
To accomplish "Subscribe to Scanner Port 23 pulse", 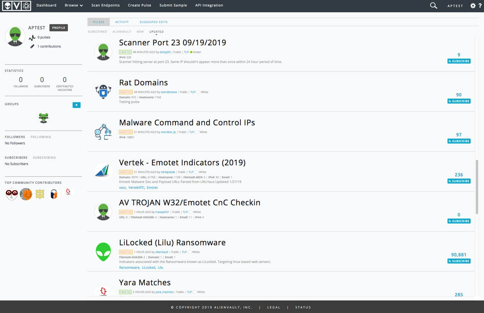I will coord(459,61).
